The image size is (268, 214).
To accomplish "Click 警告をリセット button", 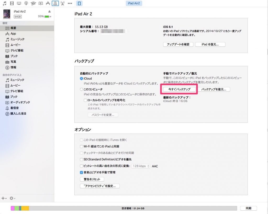I will click(92, 179).
